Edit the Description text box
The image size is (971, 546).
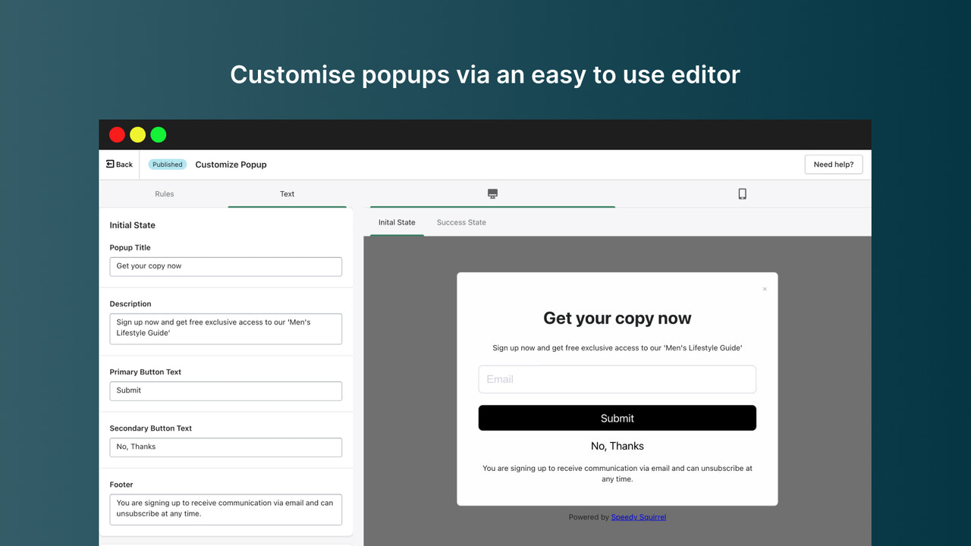pos(225,328)
